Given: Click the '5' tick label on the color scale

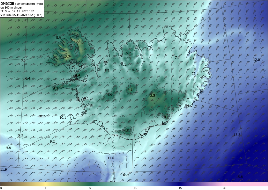Looking at the screenshot, I should [x=90, y=188].
